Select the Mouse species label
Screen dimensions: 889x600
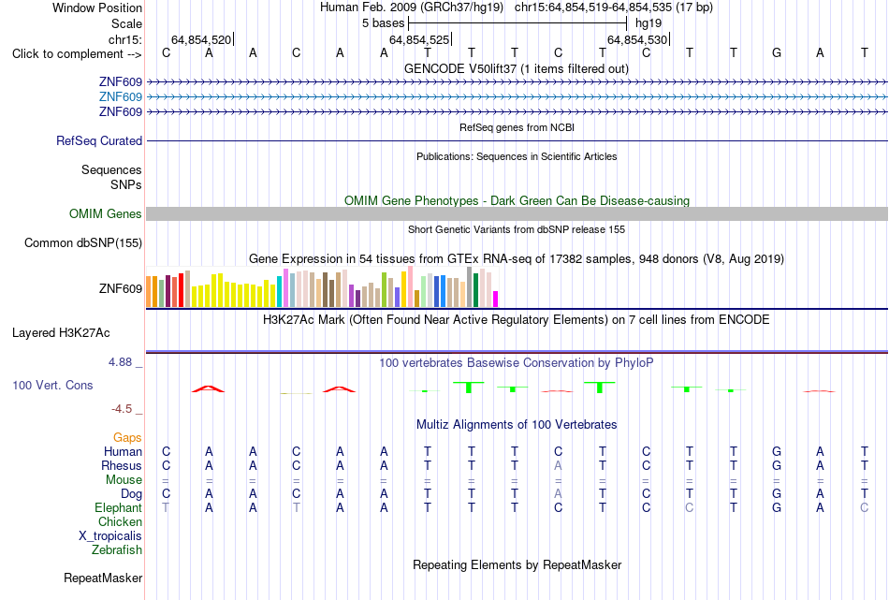(124, 480)
